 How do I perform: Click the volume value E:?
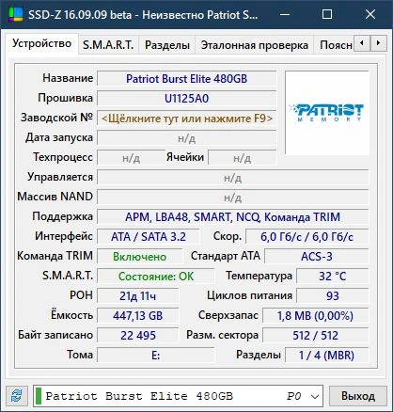point(156,356)
